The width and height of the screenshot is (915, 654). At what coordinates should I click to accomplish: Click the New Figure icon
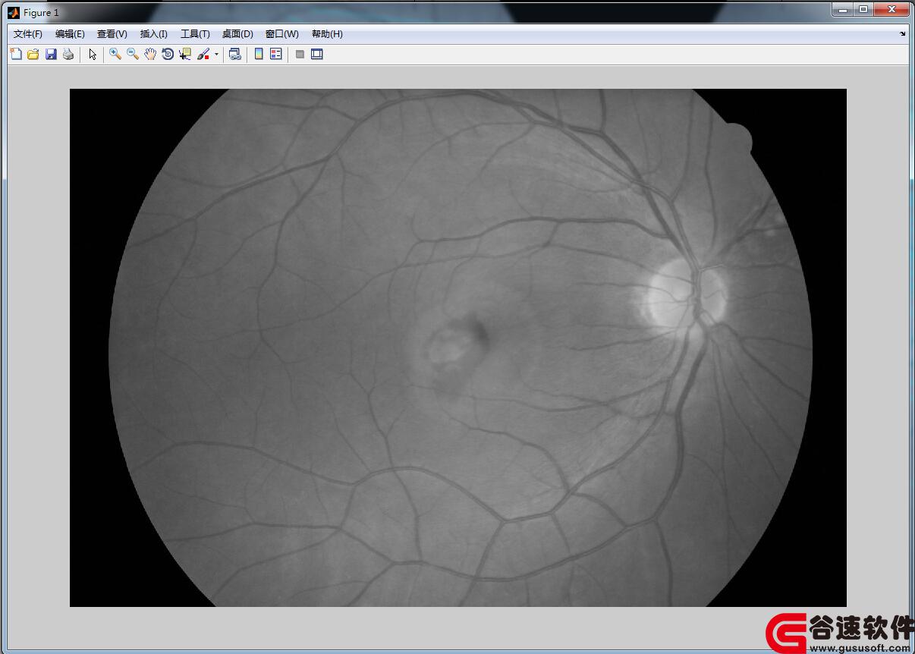point(16,54)
